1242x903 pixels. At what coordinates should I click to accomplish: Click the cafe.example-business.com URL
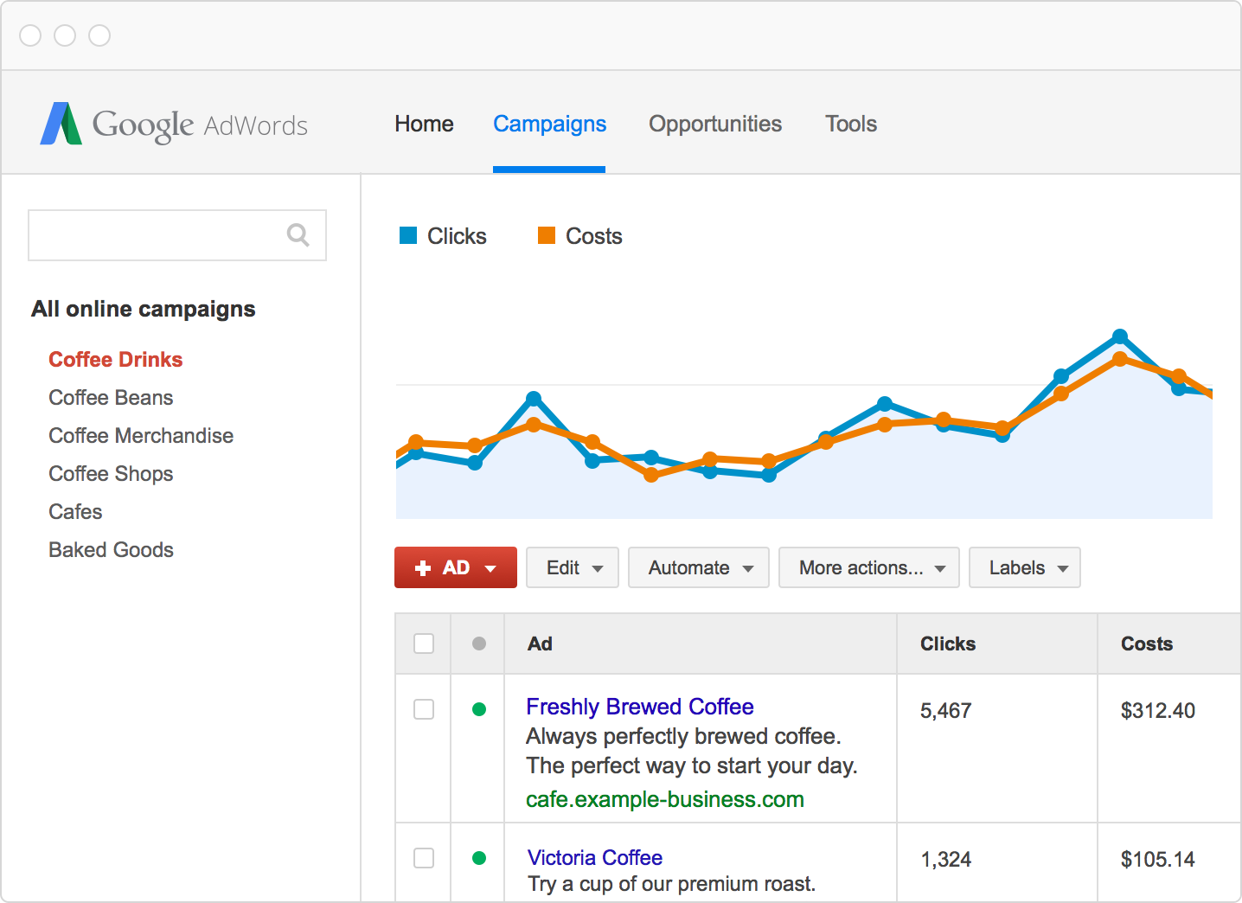click(665, 799)
